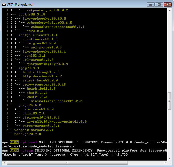Click the sockjs-client@1.1.1 tree line

coord(38,35)
